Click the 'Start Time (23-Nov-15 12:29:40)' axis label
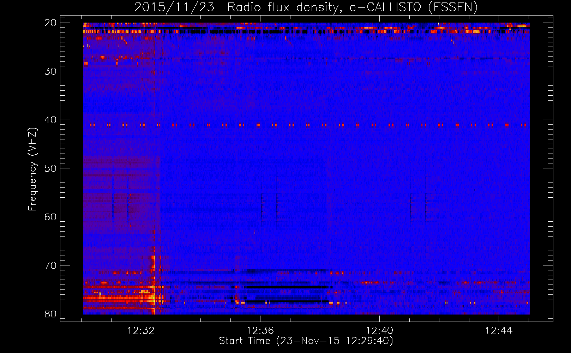The height and width of the screenshot is (353, 571). (x=306, y=341)
